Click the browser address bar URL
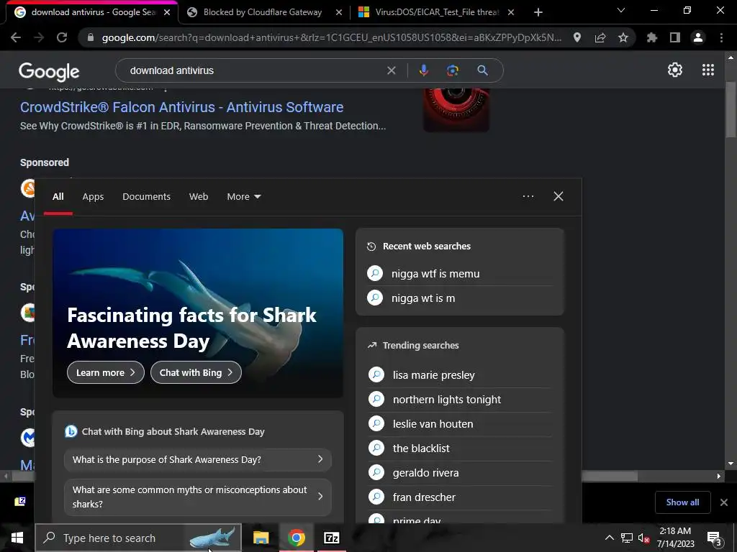The height and width of the screenshot is (552, 737). tap(331, 37)
